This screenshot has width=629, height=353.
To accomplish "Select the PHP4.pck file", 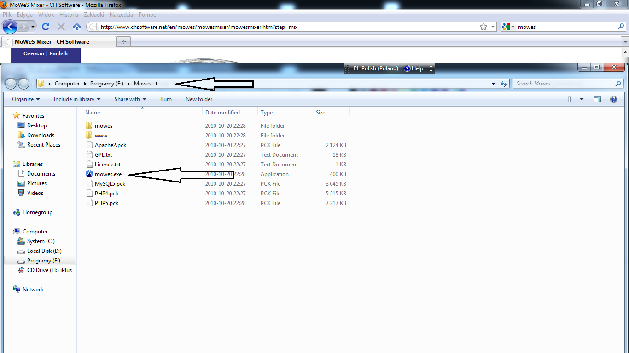I will click(106, 194).
